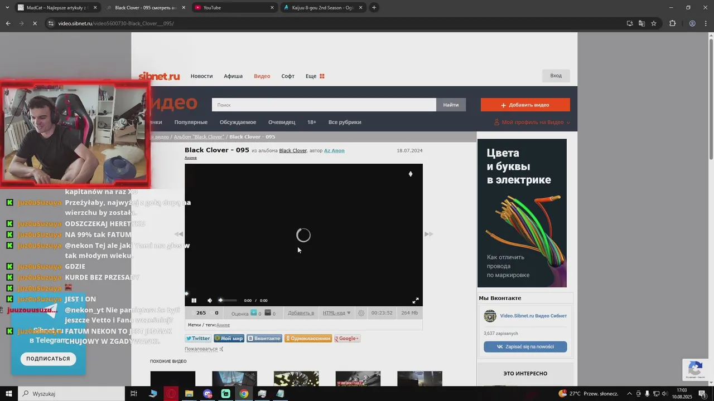Open Новости in the sibnet top menu
714x401 pixels.
click(201, 76)
